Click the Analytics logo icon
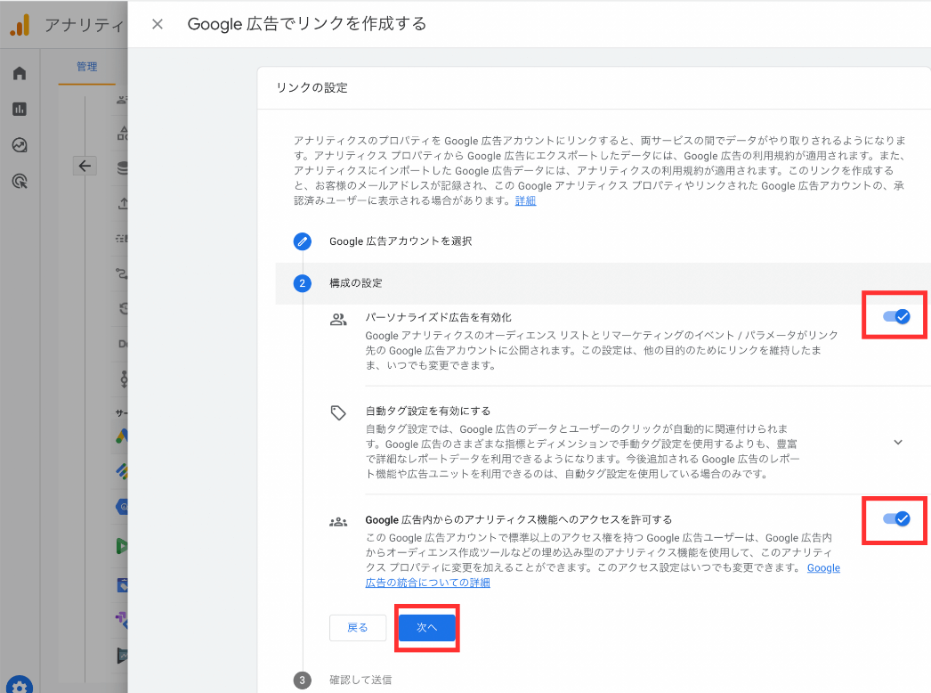The width and height of the screenshot is (931, 693). pos(20,25)
